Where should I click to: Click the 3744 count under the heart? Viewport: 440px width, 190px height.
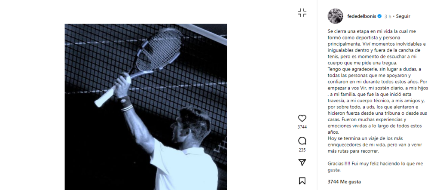click(302, 127)
